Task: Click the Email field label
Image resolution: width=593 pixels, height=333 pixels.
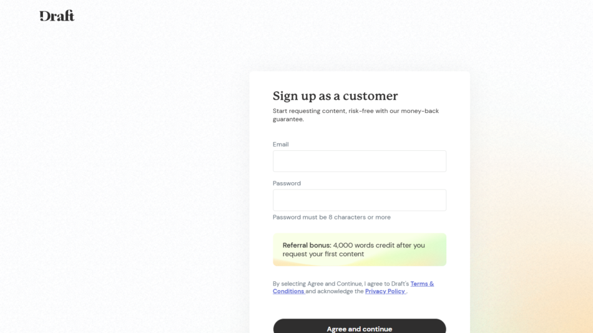Action: [281, 144]
